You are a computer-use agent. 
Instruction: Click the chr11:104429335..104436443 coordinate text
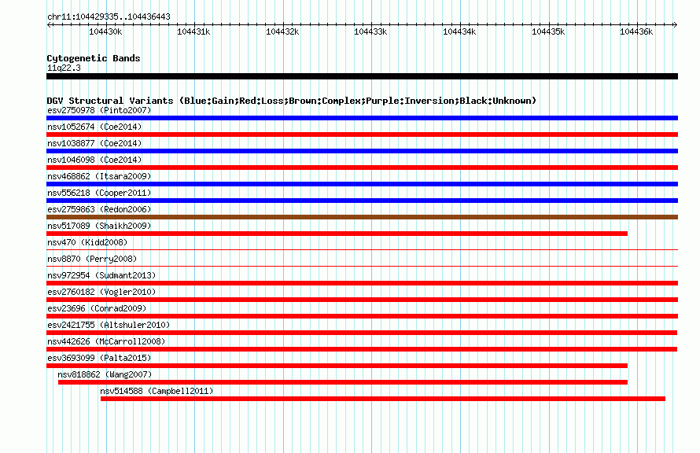109,17
